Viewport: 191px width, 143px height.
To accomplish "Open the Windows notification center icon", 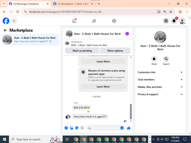I will point(185,139).
